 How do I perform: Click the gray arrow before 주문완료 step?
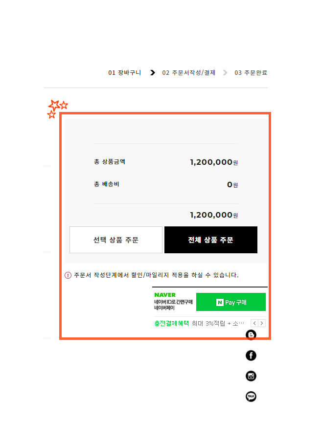click(225, 73)
